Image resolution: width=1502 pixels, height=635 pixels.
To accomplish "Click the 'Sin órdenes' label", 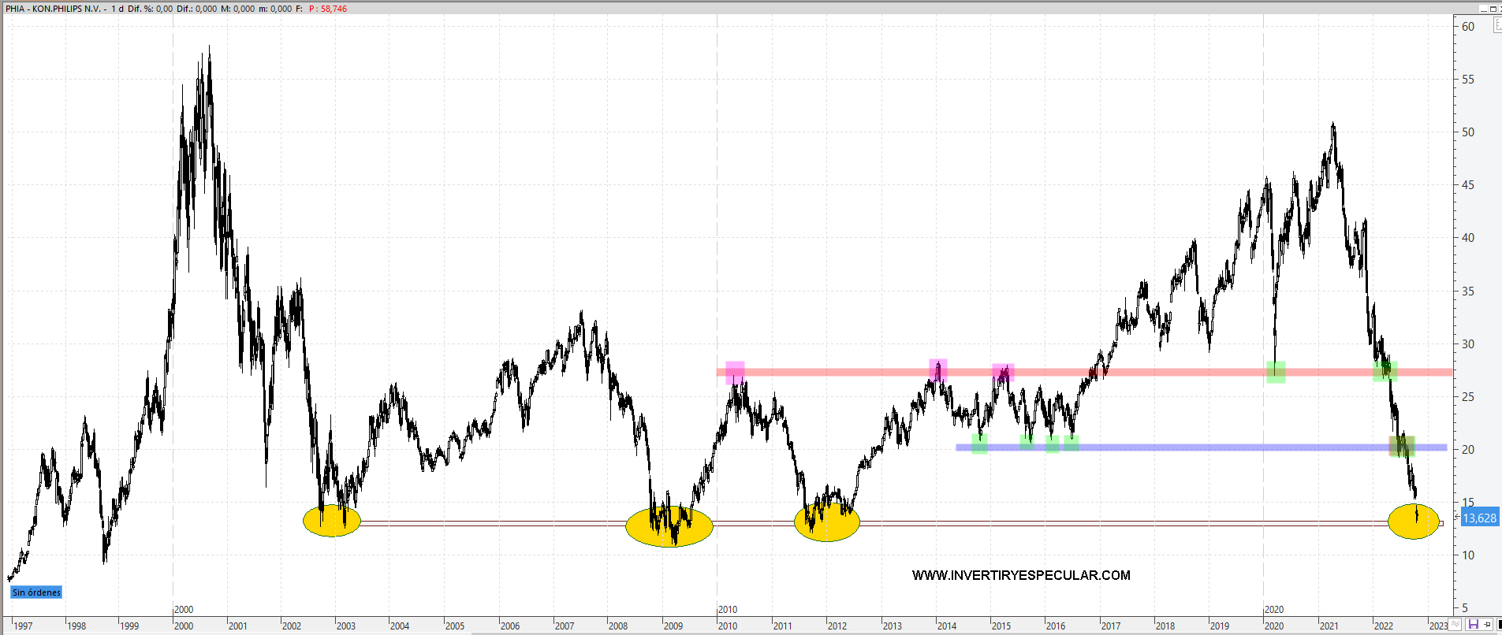I will (x=36, y=592).
